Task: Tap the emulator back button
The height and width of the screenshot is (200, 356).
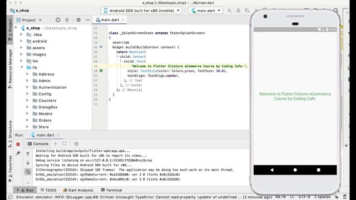Action: tap(272, 170)
